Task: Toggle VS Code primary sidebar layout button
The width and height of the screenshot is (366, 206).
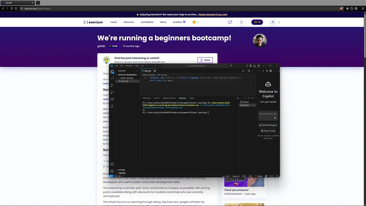Action: 251,66
